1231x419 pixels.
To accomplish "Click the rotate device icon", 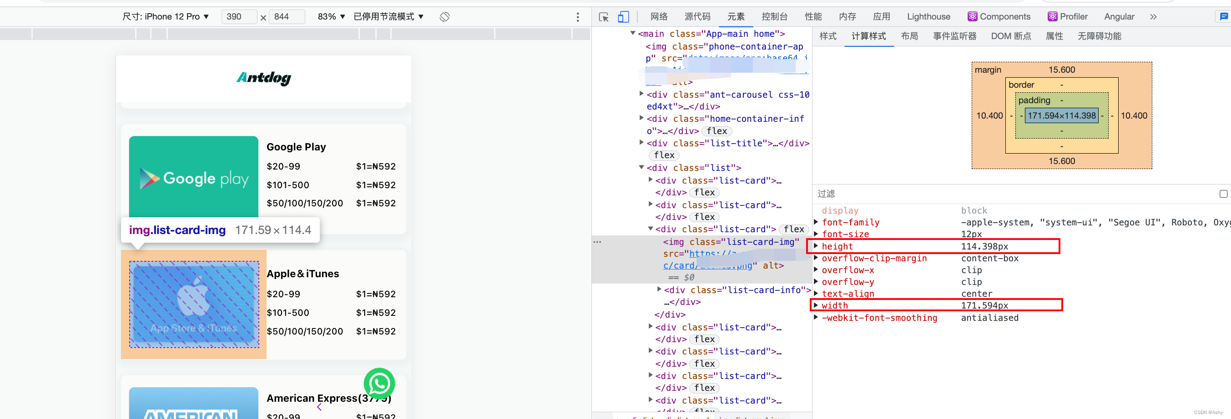I will tap(444, 17).
